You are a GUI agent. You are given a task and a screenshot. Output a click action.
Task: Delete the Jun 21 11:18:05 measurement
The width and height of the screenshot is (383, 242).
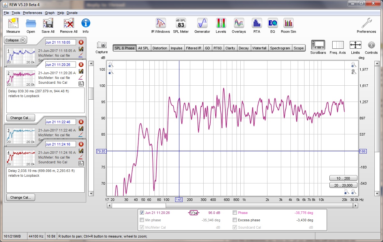point(81,42)
